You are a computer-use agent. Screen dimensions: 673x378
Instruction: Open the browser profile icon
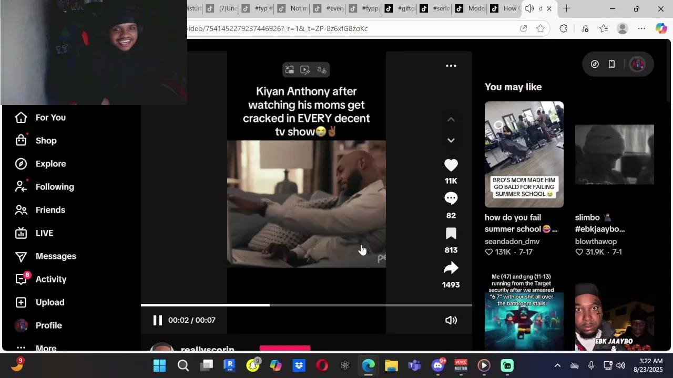coord(623,28)
